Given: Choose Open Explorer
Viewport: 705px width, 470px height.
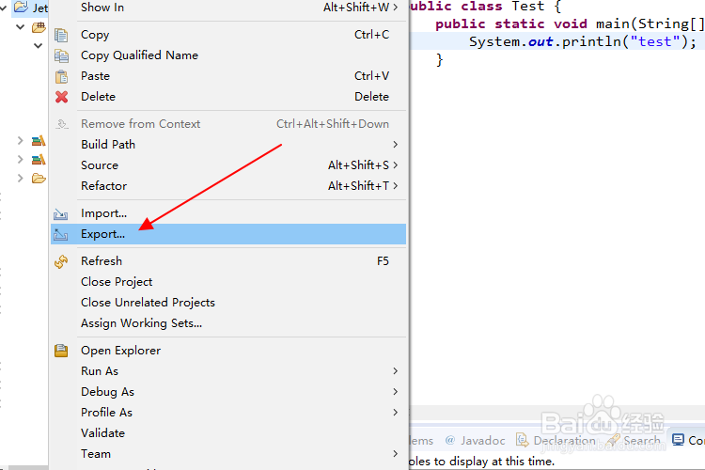Looking at the screenshot, I should [228, 351].
